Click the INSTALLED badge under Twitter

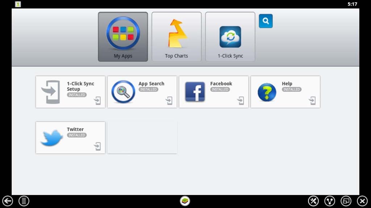pyautogui.click(x=77, y=135)
